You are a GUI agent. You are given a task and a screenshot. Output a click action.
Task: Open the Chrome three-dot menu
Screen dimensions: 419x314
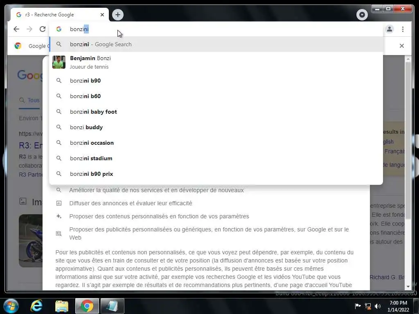[403, 29]
